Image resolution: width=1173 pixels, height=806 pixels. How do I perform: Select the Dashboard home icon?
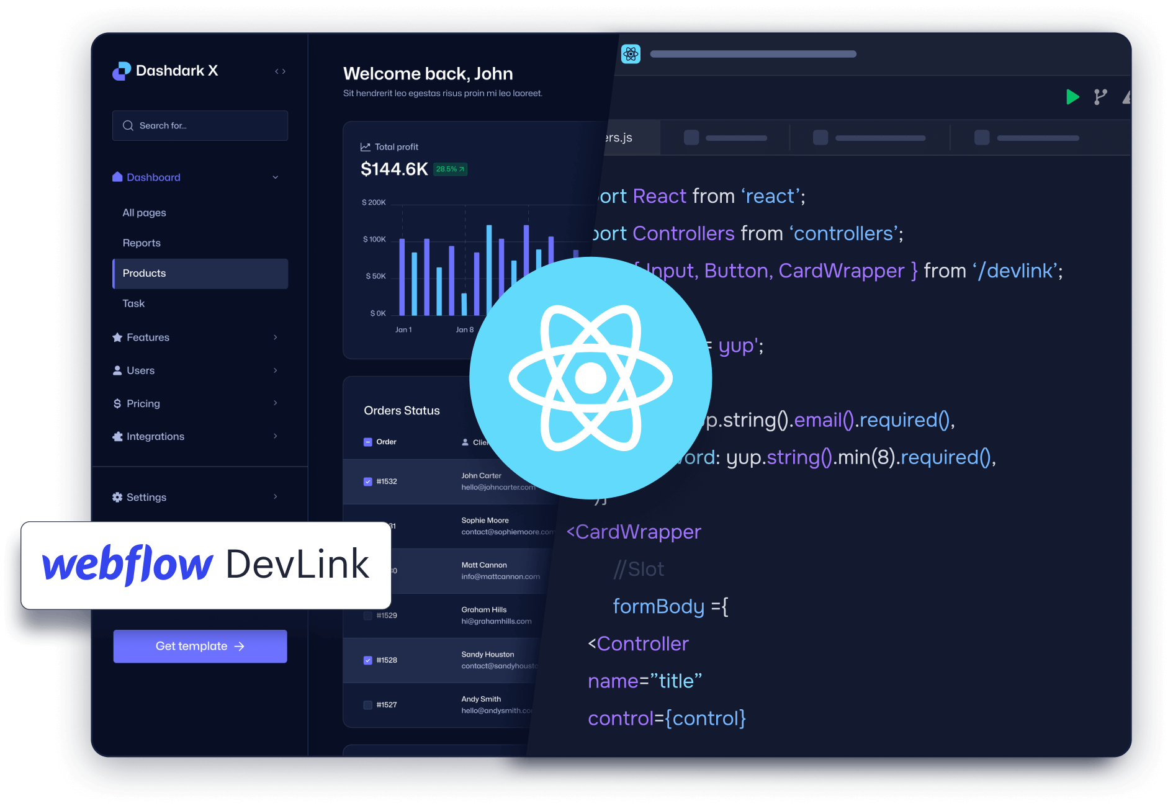(x=117, y=177)
